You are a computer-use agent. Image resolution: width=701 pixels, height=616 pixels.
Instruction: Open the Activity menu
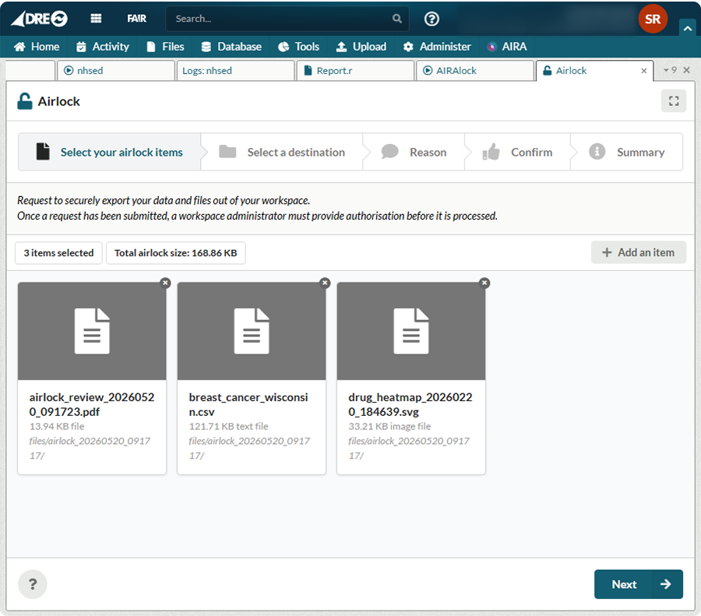click(103, 47)
